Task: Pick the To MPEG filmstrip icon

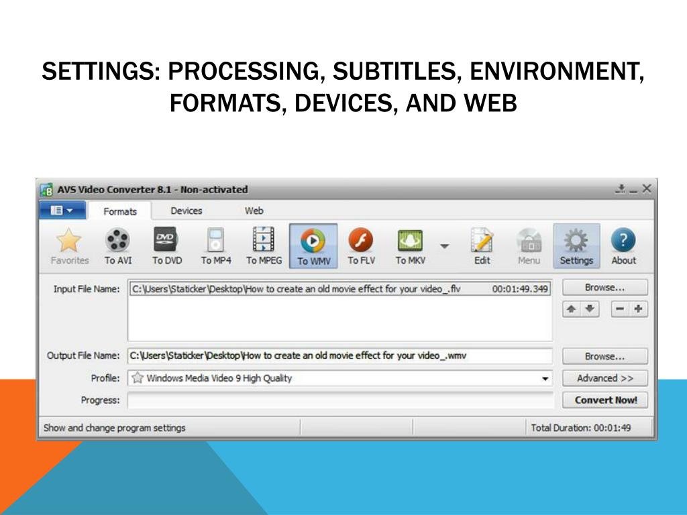Action: [x=264, y=245]
